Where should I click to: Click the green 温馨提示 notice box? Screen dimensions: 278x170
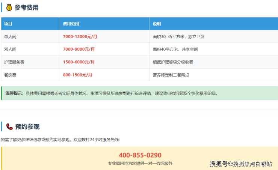[139, 93]
